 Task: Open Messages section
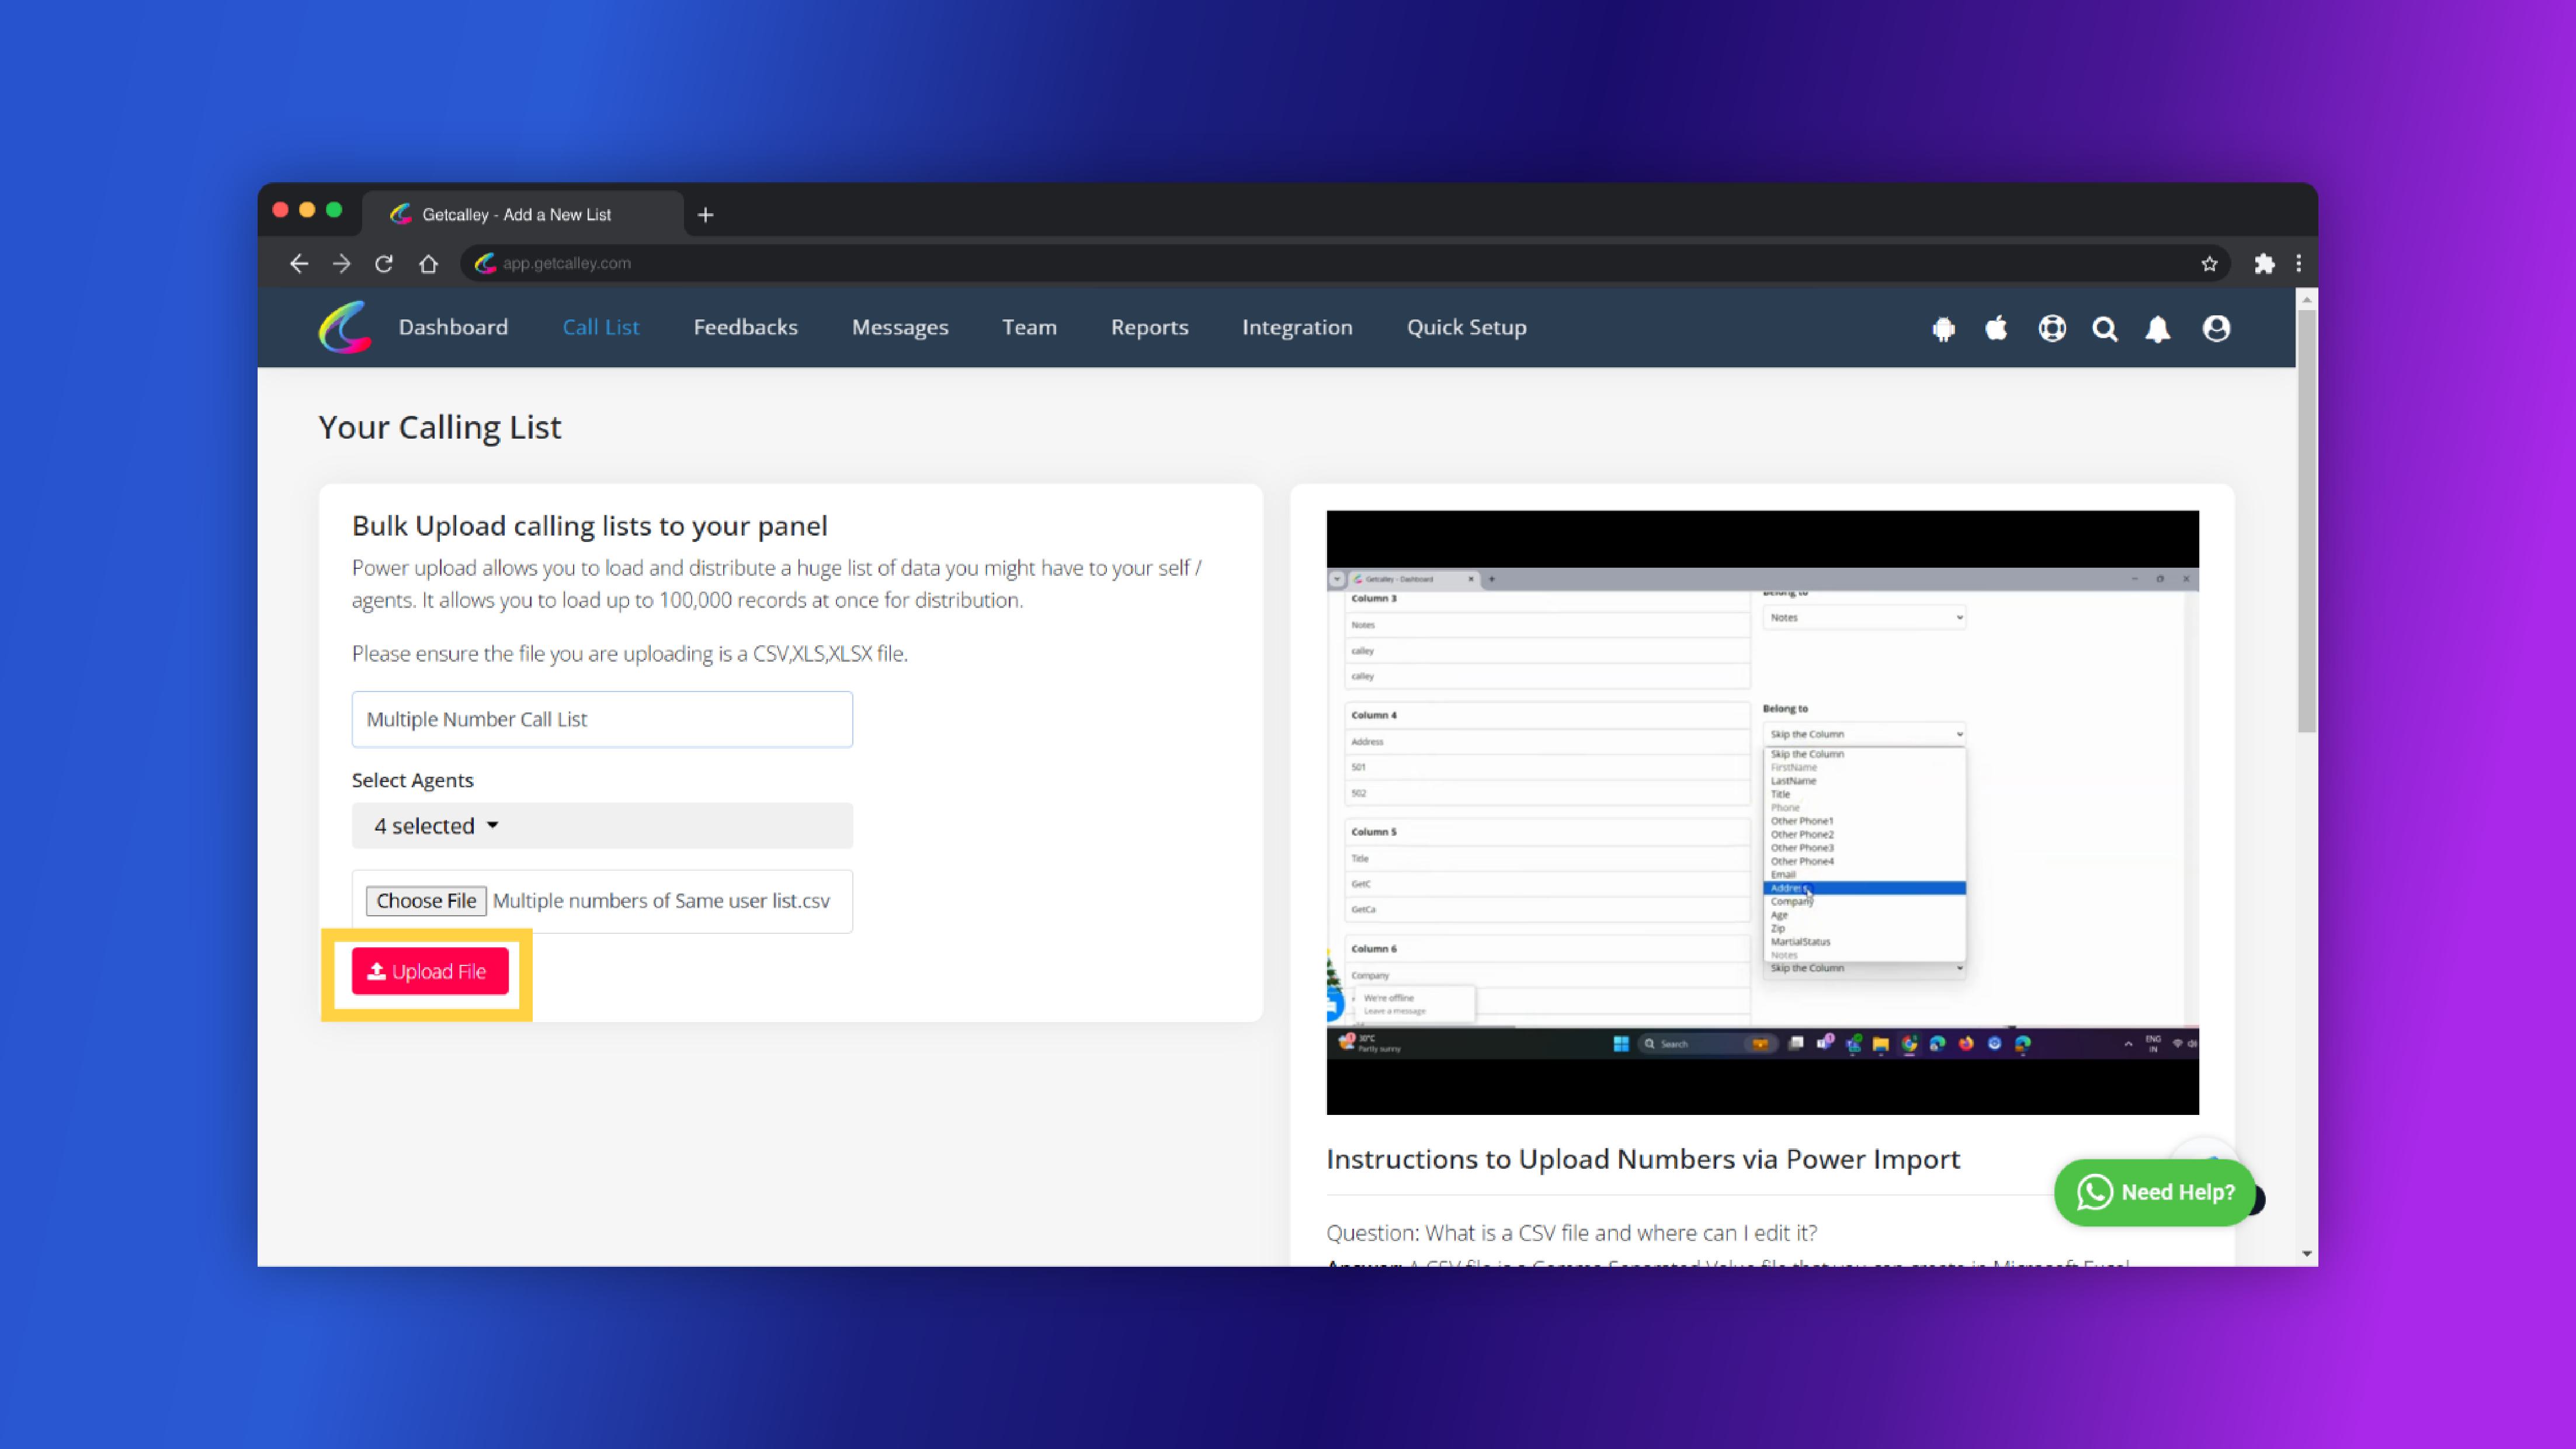(900, 327)
